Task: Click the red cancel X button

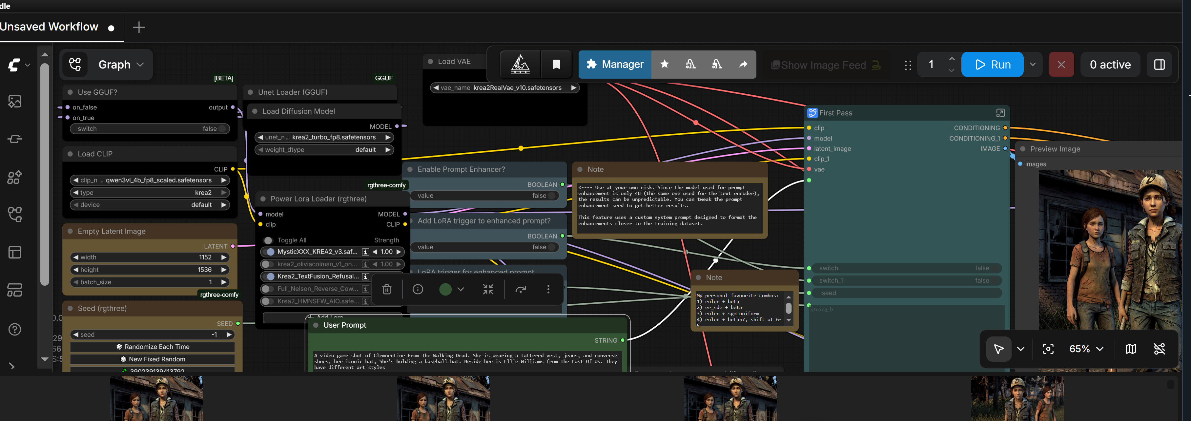Action: pyautogui.click(x=1061, y=65)
